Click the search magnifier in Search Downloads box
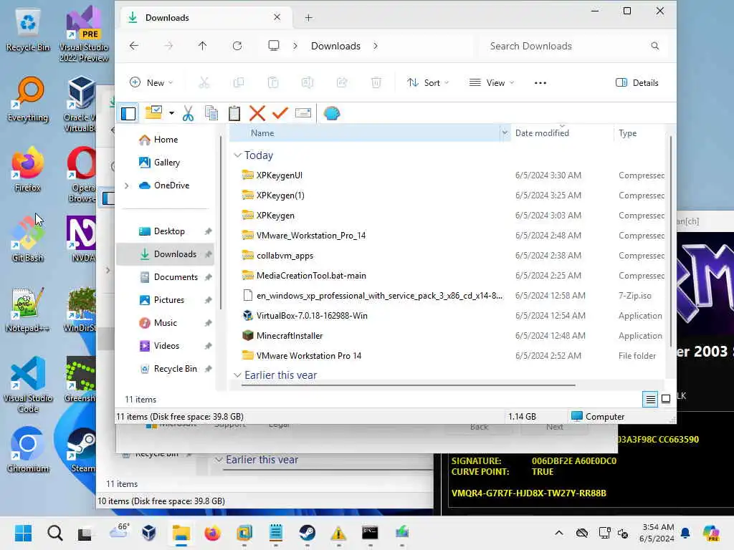734x550 pixels. point(655,46)
